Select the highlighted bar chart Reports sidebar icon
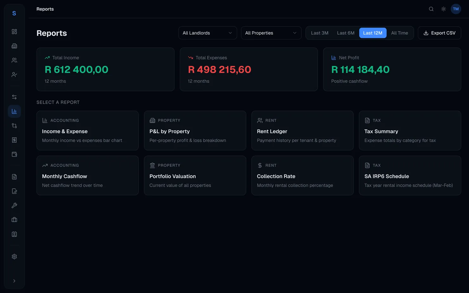 click(x=14, y=111)
